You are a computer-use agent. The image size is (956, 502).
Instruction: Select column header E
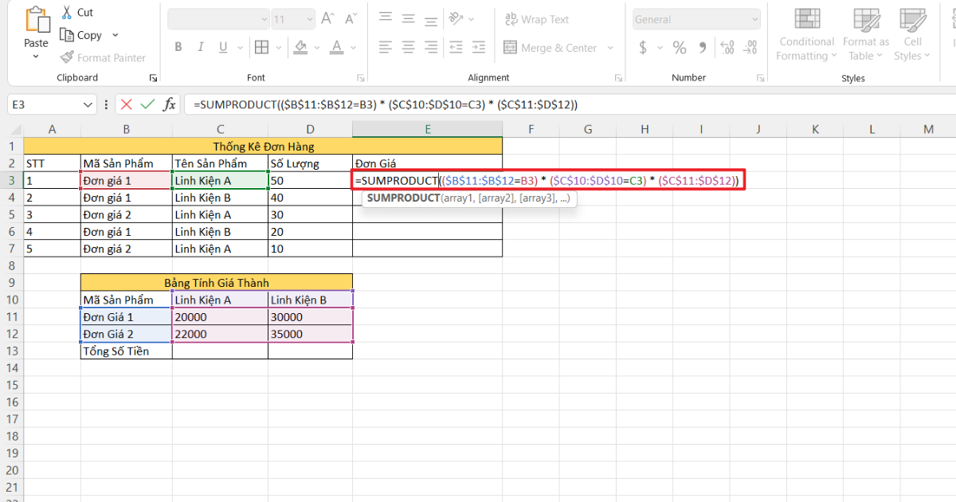pyautogui.click(x=427, y=129)
